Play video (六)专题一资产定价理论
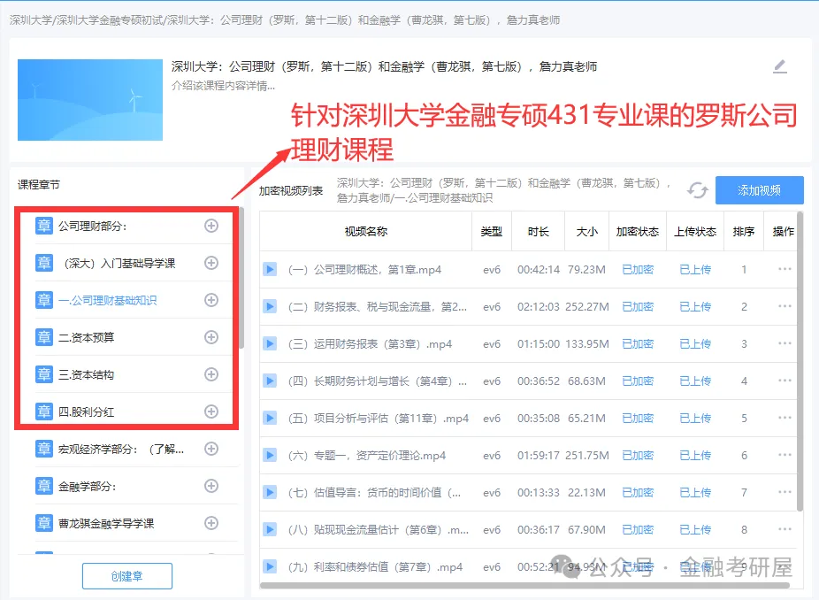The width and height of the screenshot is (819, 600). (x=270, y=455)
